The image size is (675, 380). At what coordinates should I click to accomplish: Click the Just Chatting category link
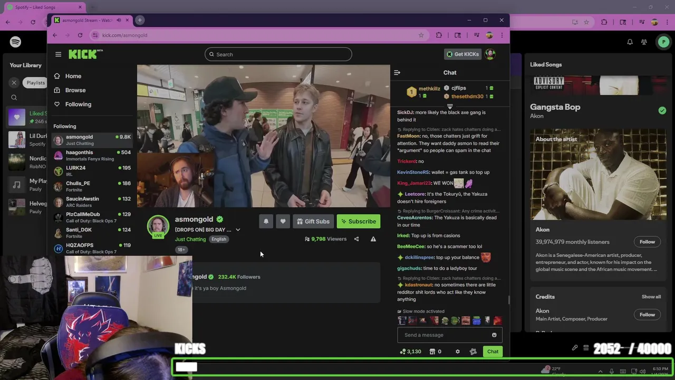(190, 240)
